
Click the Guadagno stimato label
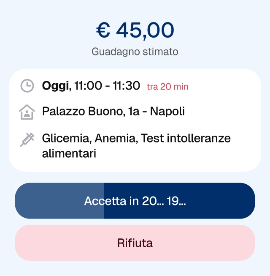pos(135,52)
